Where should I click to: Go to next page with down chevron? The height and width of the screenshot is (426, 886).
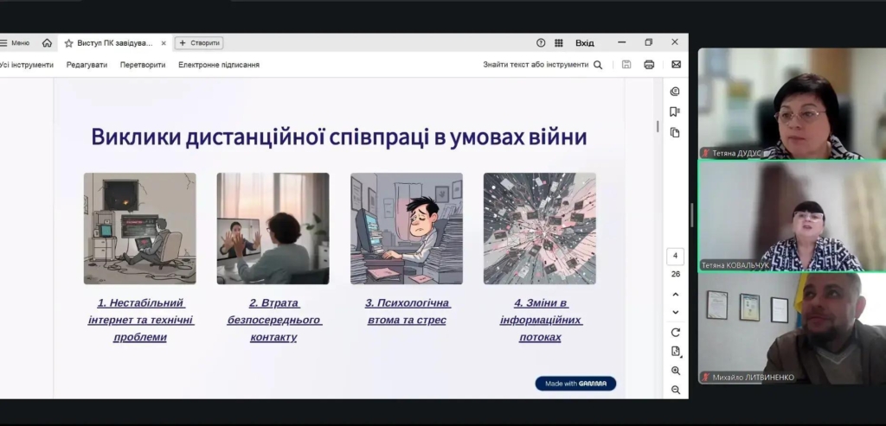click(x=676, y=312)
